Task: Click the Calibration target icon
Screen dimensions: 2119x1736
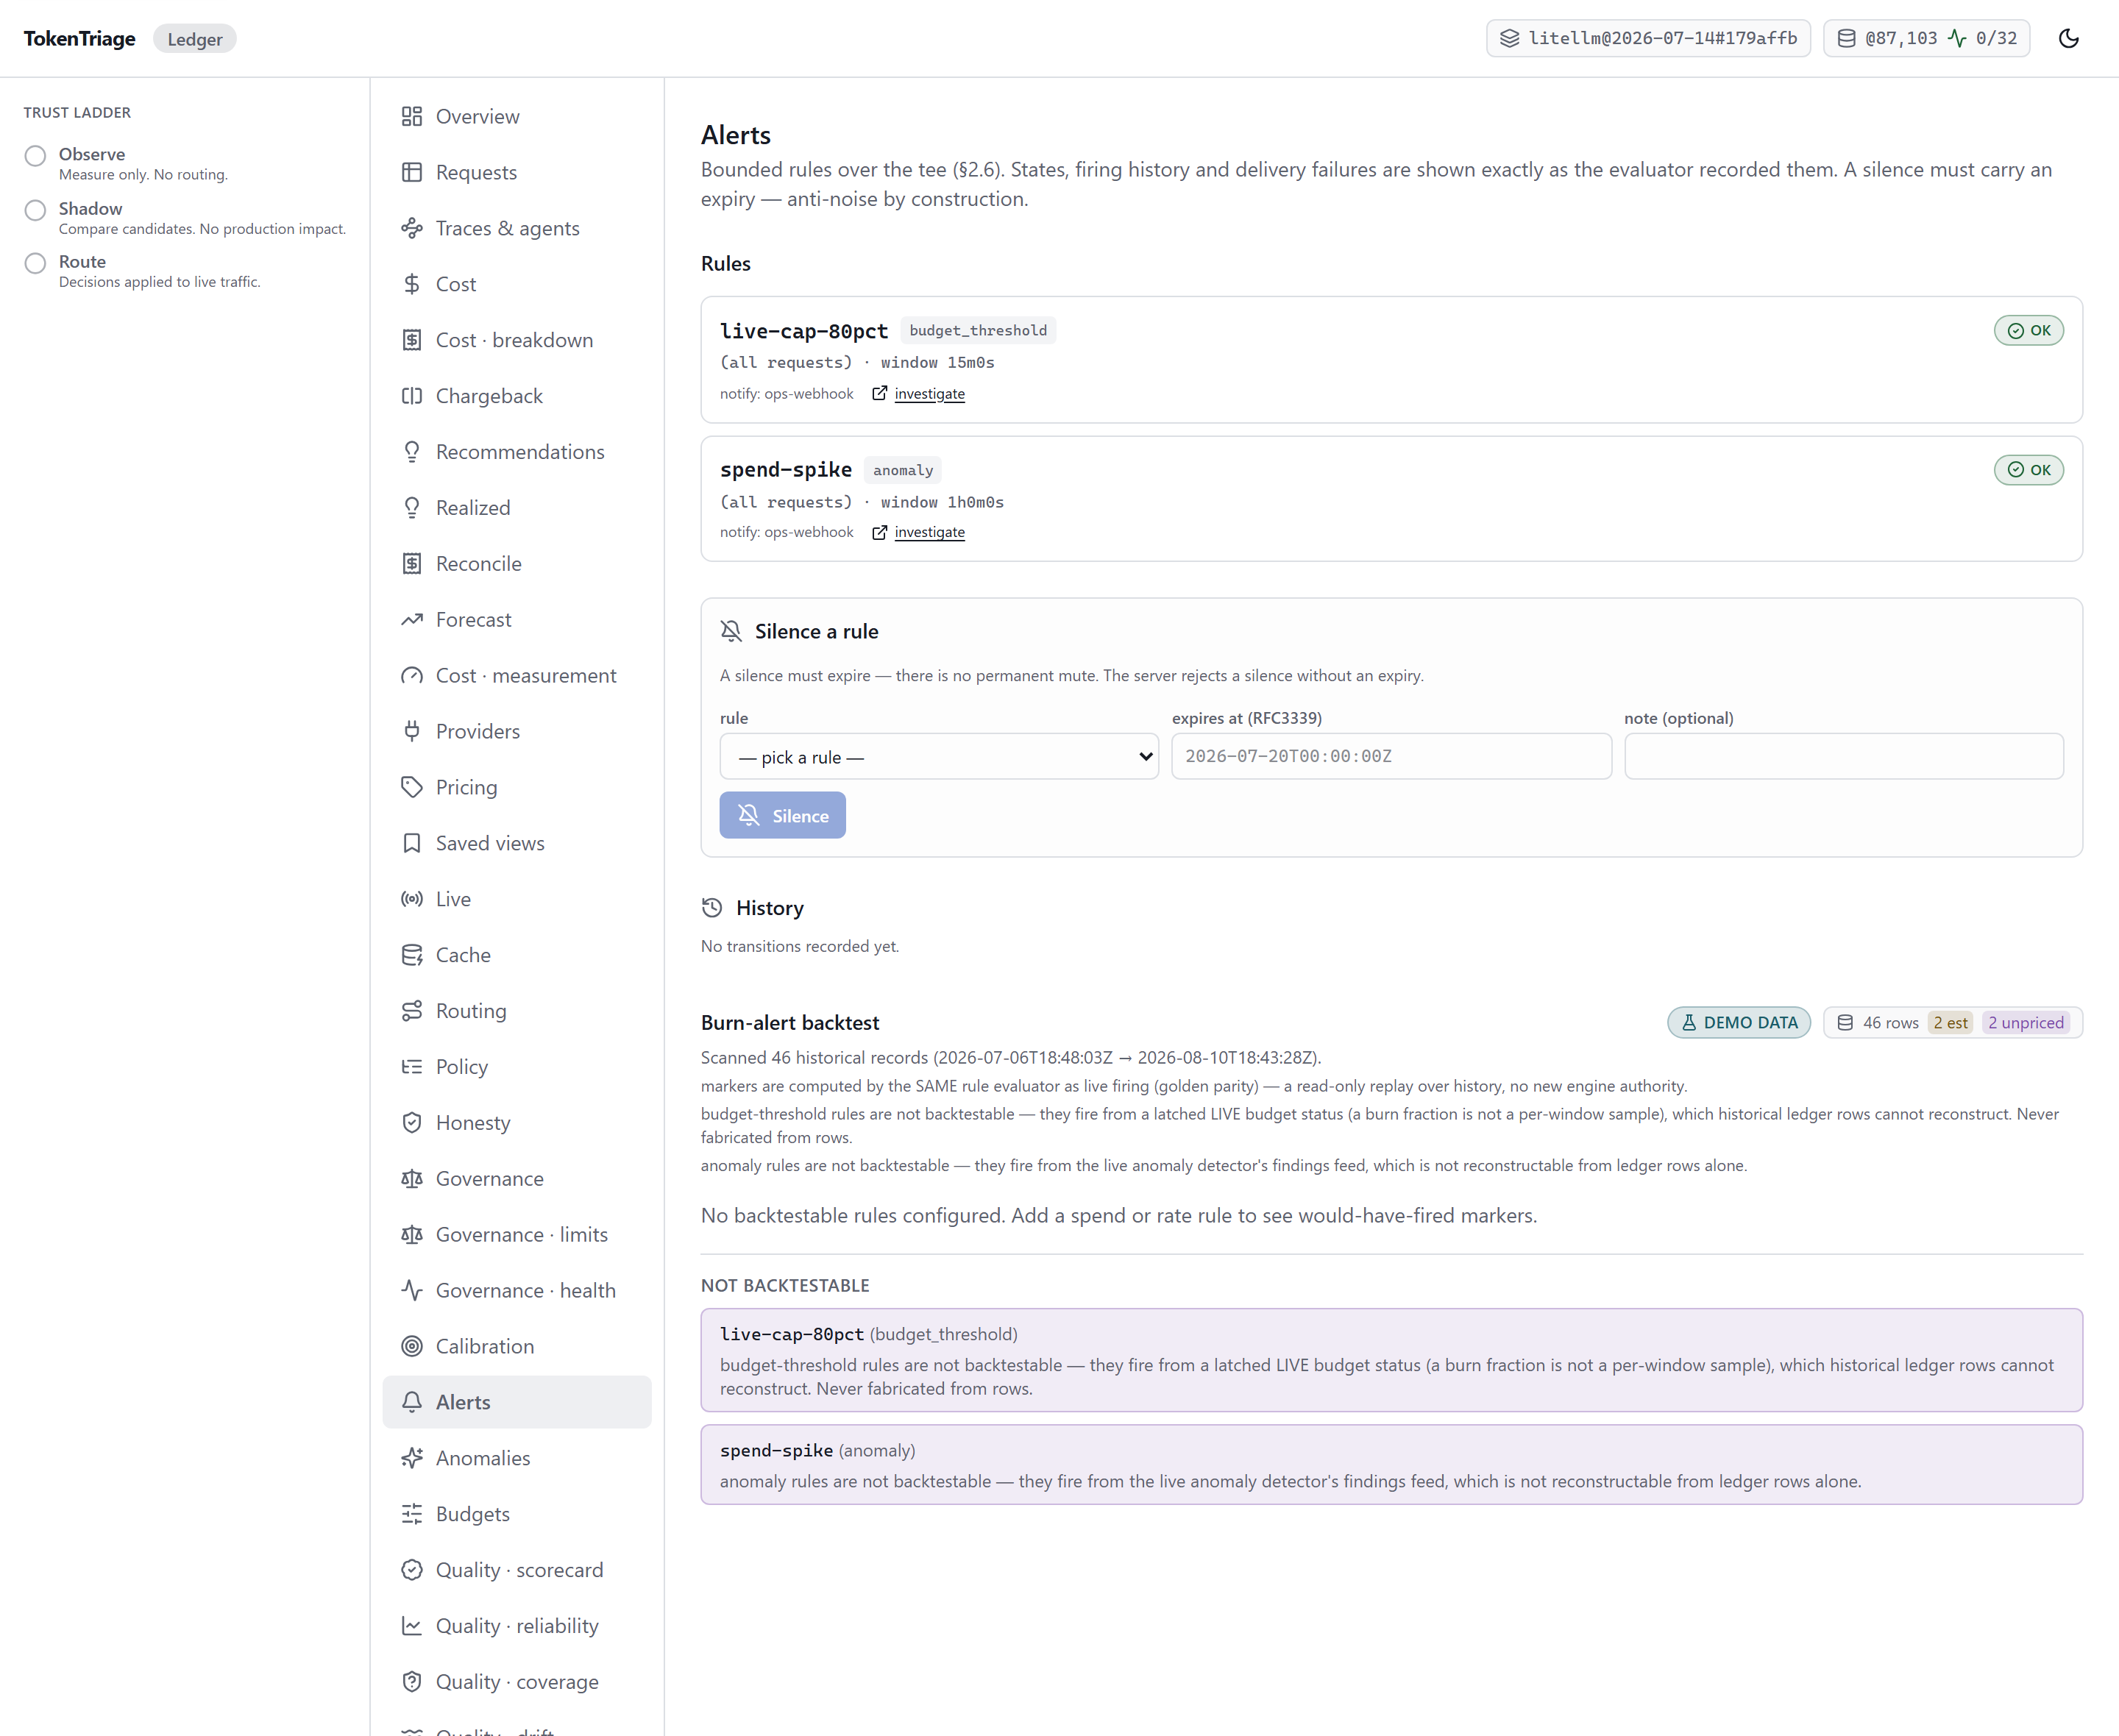Action: click(x=412, y=1346)
